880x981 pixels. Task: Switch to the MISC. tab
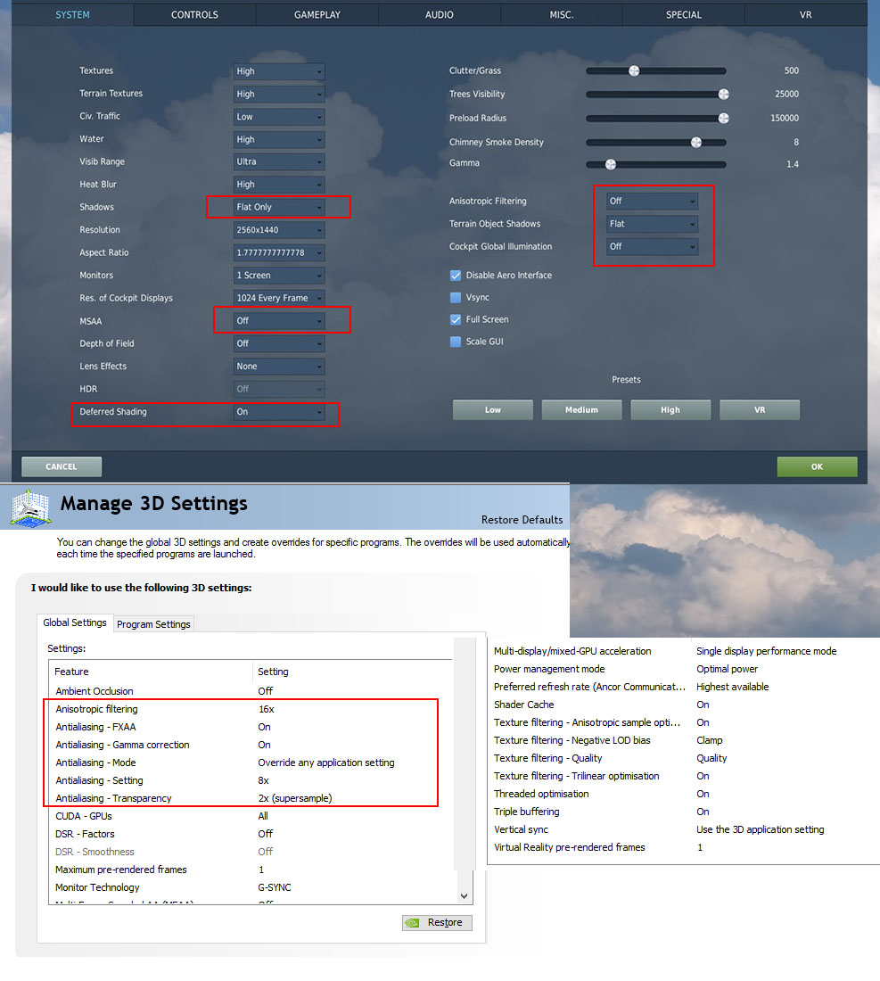(x=561, y=14)
